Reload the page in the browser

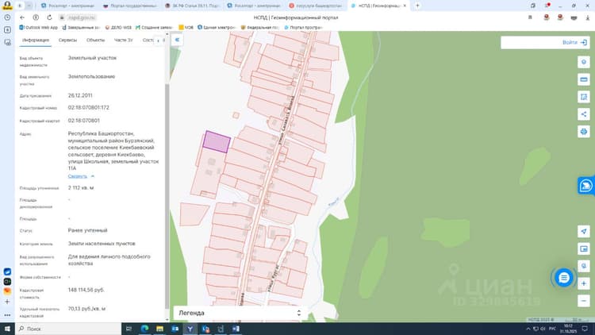click(49, 17)
